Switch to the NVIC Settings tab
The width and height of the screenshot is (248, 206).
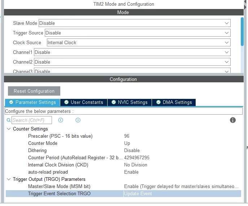(x=130, y=102)
